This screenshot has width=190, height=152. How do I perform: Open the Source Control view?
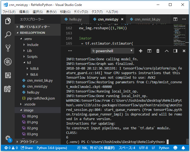8,48
